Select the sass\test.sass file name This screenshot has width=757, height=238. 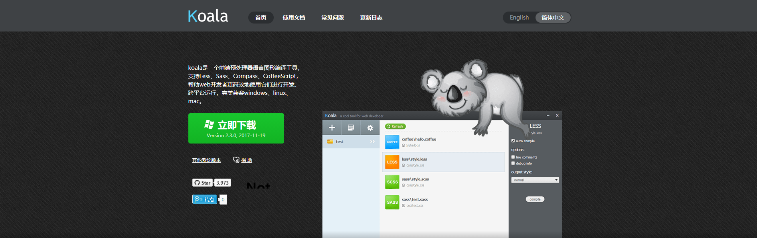415,199
